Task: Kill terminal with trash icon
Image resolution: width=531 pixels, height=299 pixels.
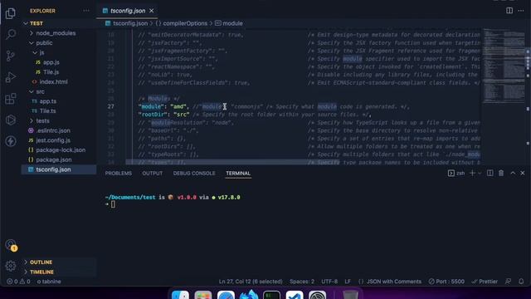Action: tap(501, 174)
